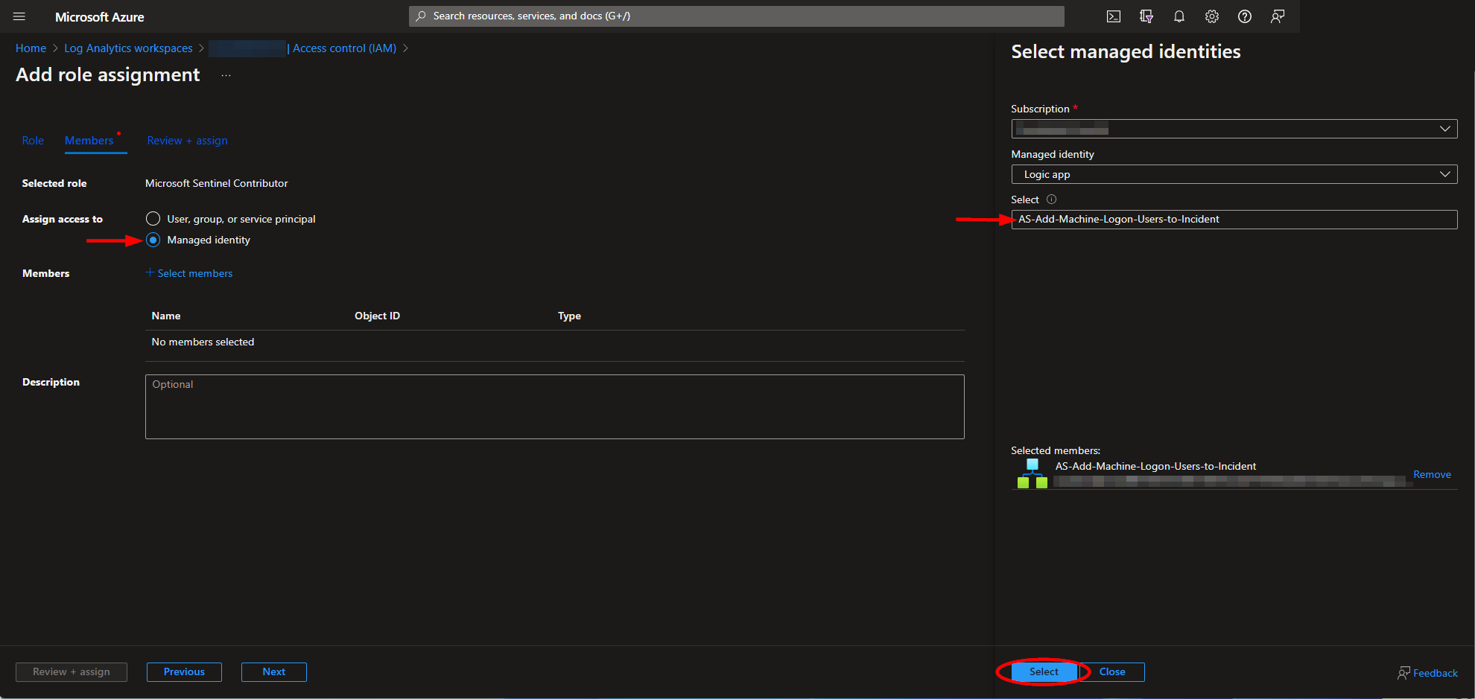
Task: Go to Access control (IAM) breadcrumb
Action: pos(344,48)
